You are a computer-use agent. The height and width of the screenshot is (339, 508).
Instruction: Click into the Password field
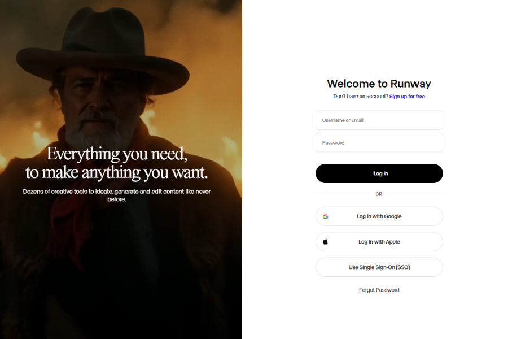pyautogui.click(x=379, y=143)
